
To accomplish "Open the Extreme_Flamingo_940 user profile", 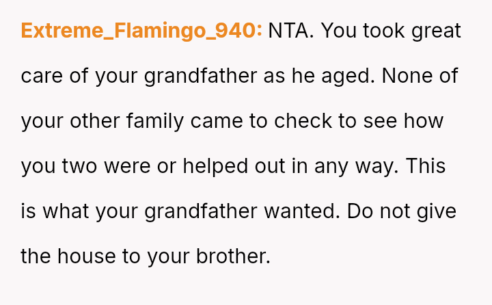I will click(141, 31).
